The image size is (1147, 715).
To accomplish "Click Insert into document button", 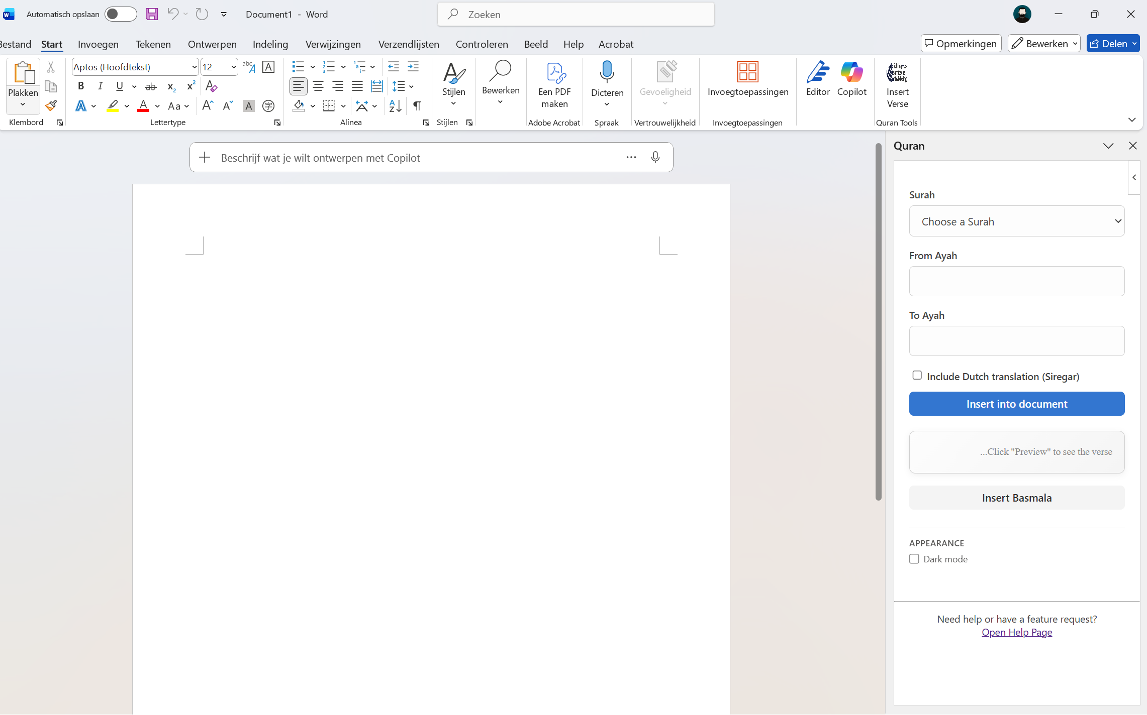I will point(1016,404).
